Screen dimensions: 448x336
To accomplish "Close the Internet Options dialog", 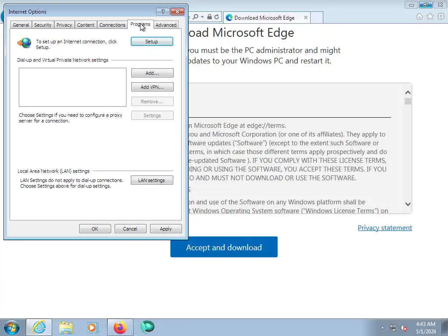I will 177,11.
